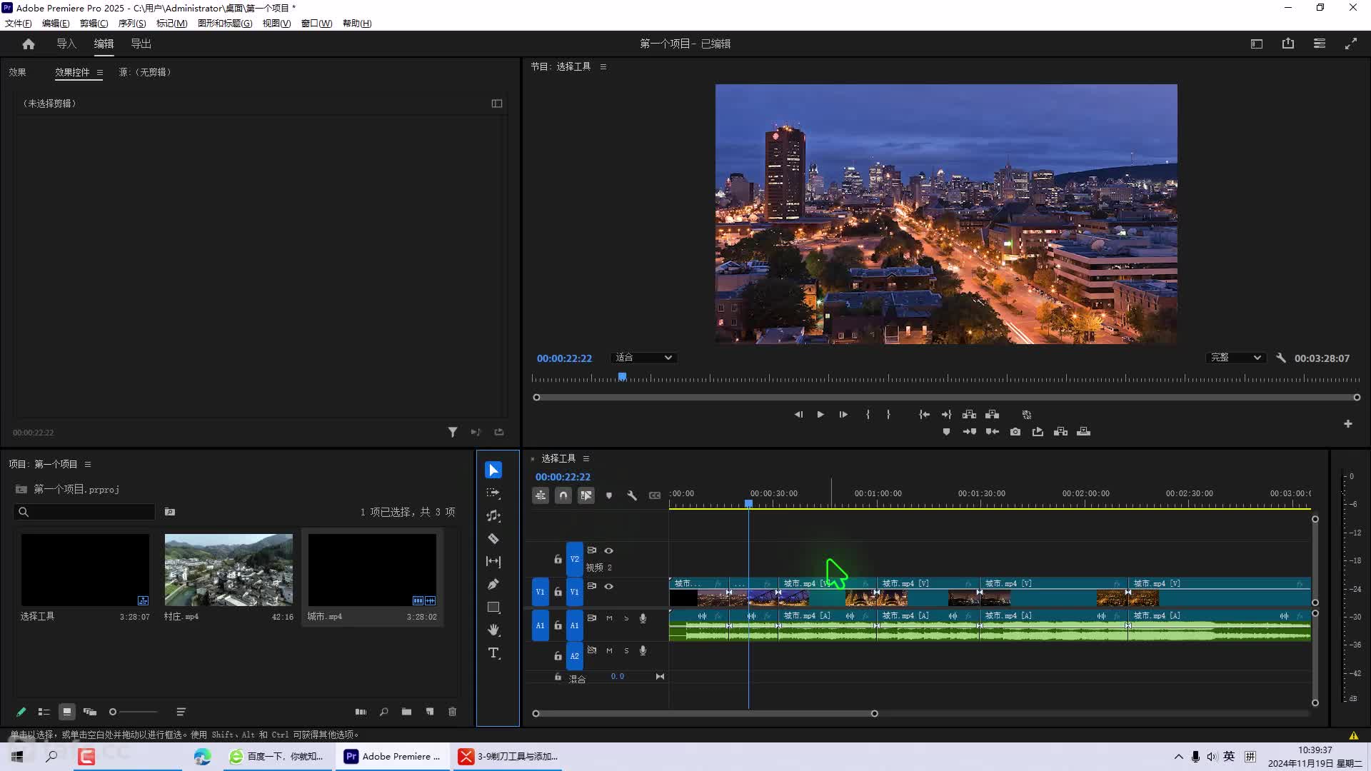Select the Type tool
Screen dimensions: 1371x771
[493, 653]
